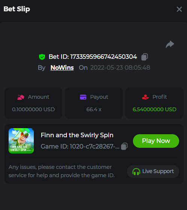Image resolution: width=187 pixels, height=210 pixels.
Task: Open the NoWins user profile link
Action: [62, 67]
